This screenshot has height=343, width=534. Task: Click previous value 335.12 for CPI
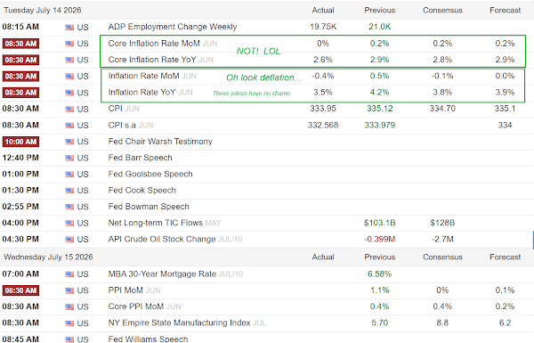380,109
